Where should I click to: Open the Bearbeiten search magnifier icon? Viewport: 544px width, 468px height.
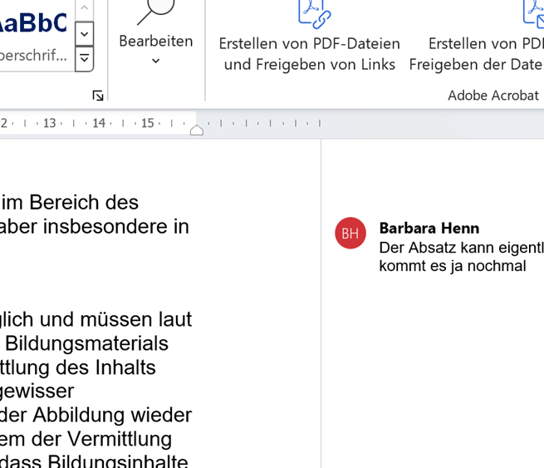click(155, 11)
